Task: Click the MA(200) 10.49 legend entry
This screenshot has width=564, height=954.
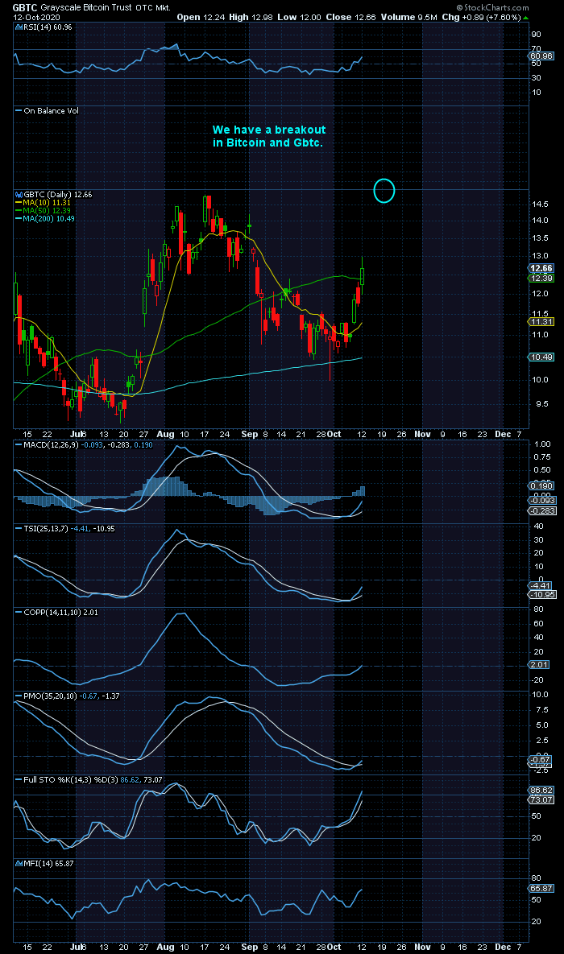Action: tap(44, 218)
